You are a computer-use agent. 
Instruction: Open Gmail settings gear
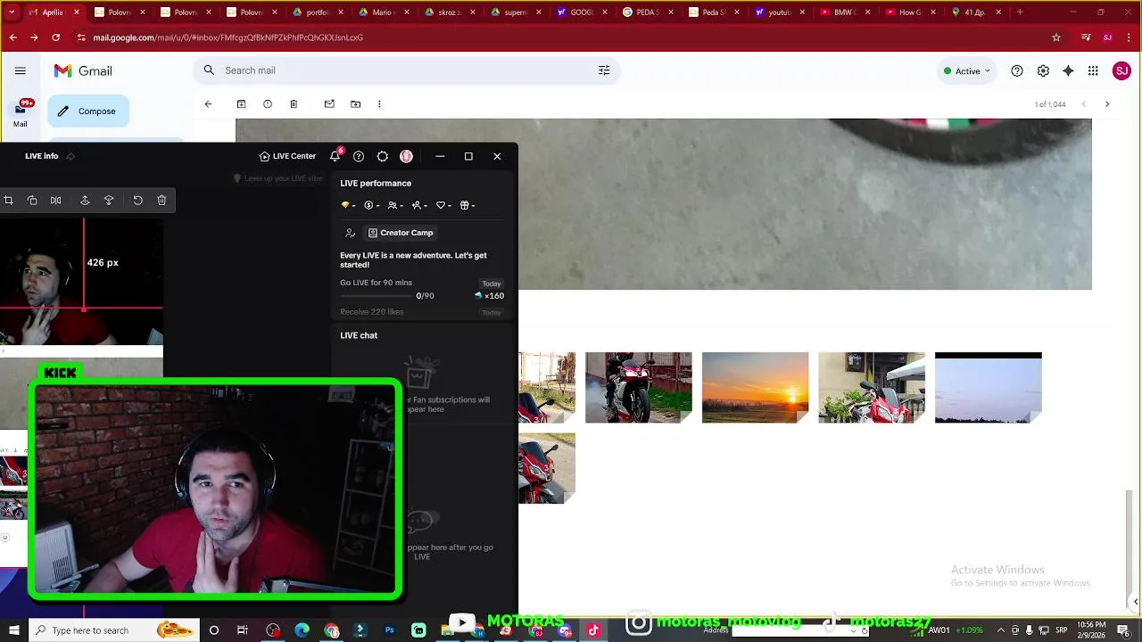[x=1043, y=71]
